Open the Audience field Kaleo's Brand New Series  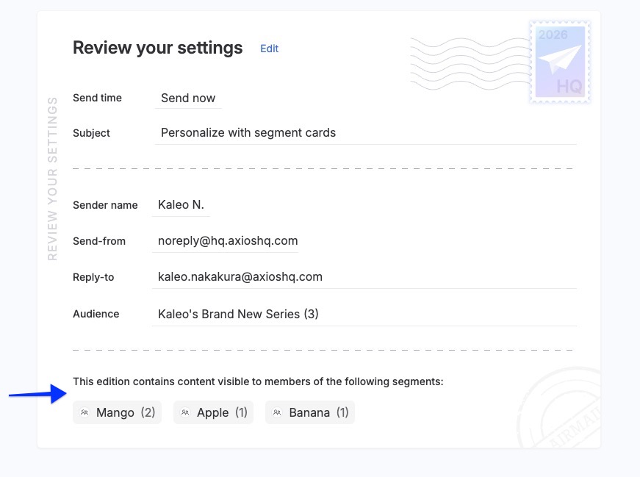[x=238, y=314]
